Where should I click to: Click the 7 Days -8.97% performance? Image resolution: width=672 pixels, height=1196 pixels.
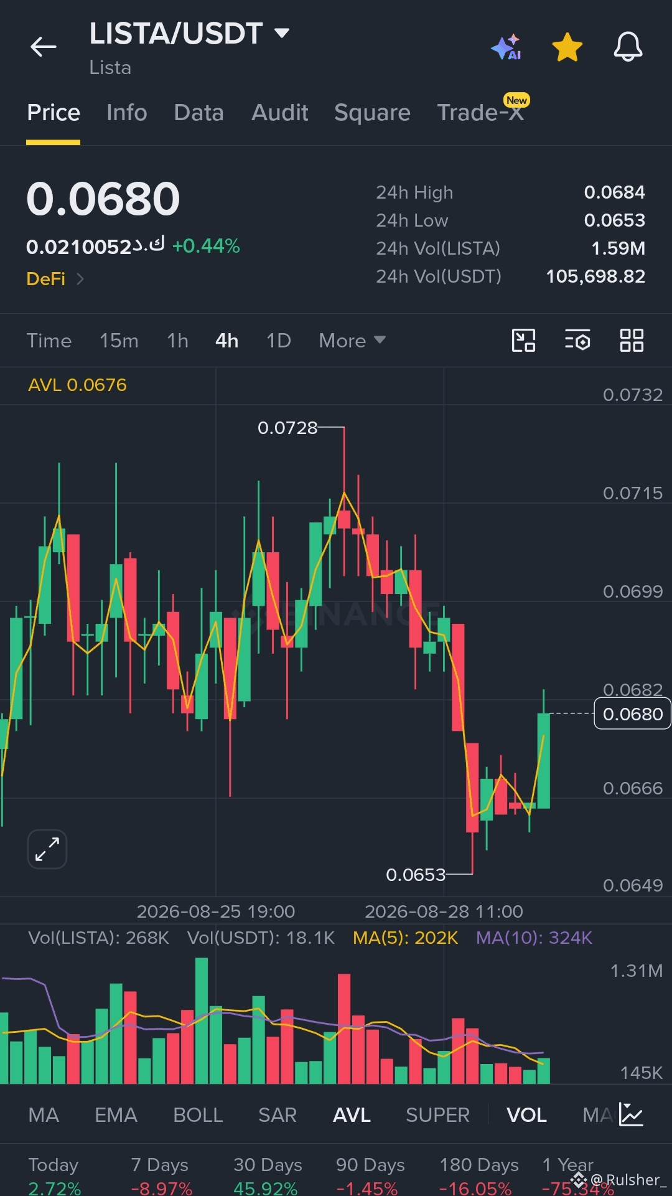coord(161,1176)
